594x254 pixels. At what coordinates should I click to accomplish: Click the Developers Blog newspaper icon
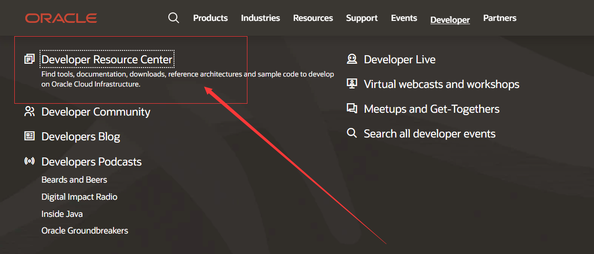[30, 137]
